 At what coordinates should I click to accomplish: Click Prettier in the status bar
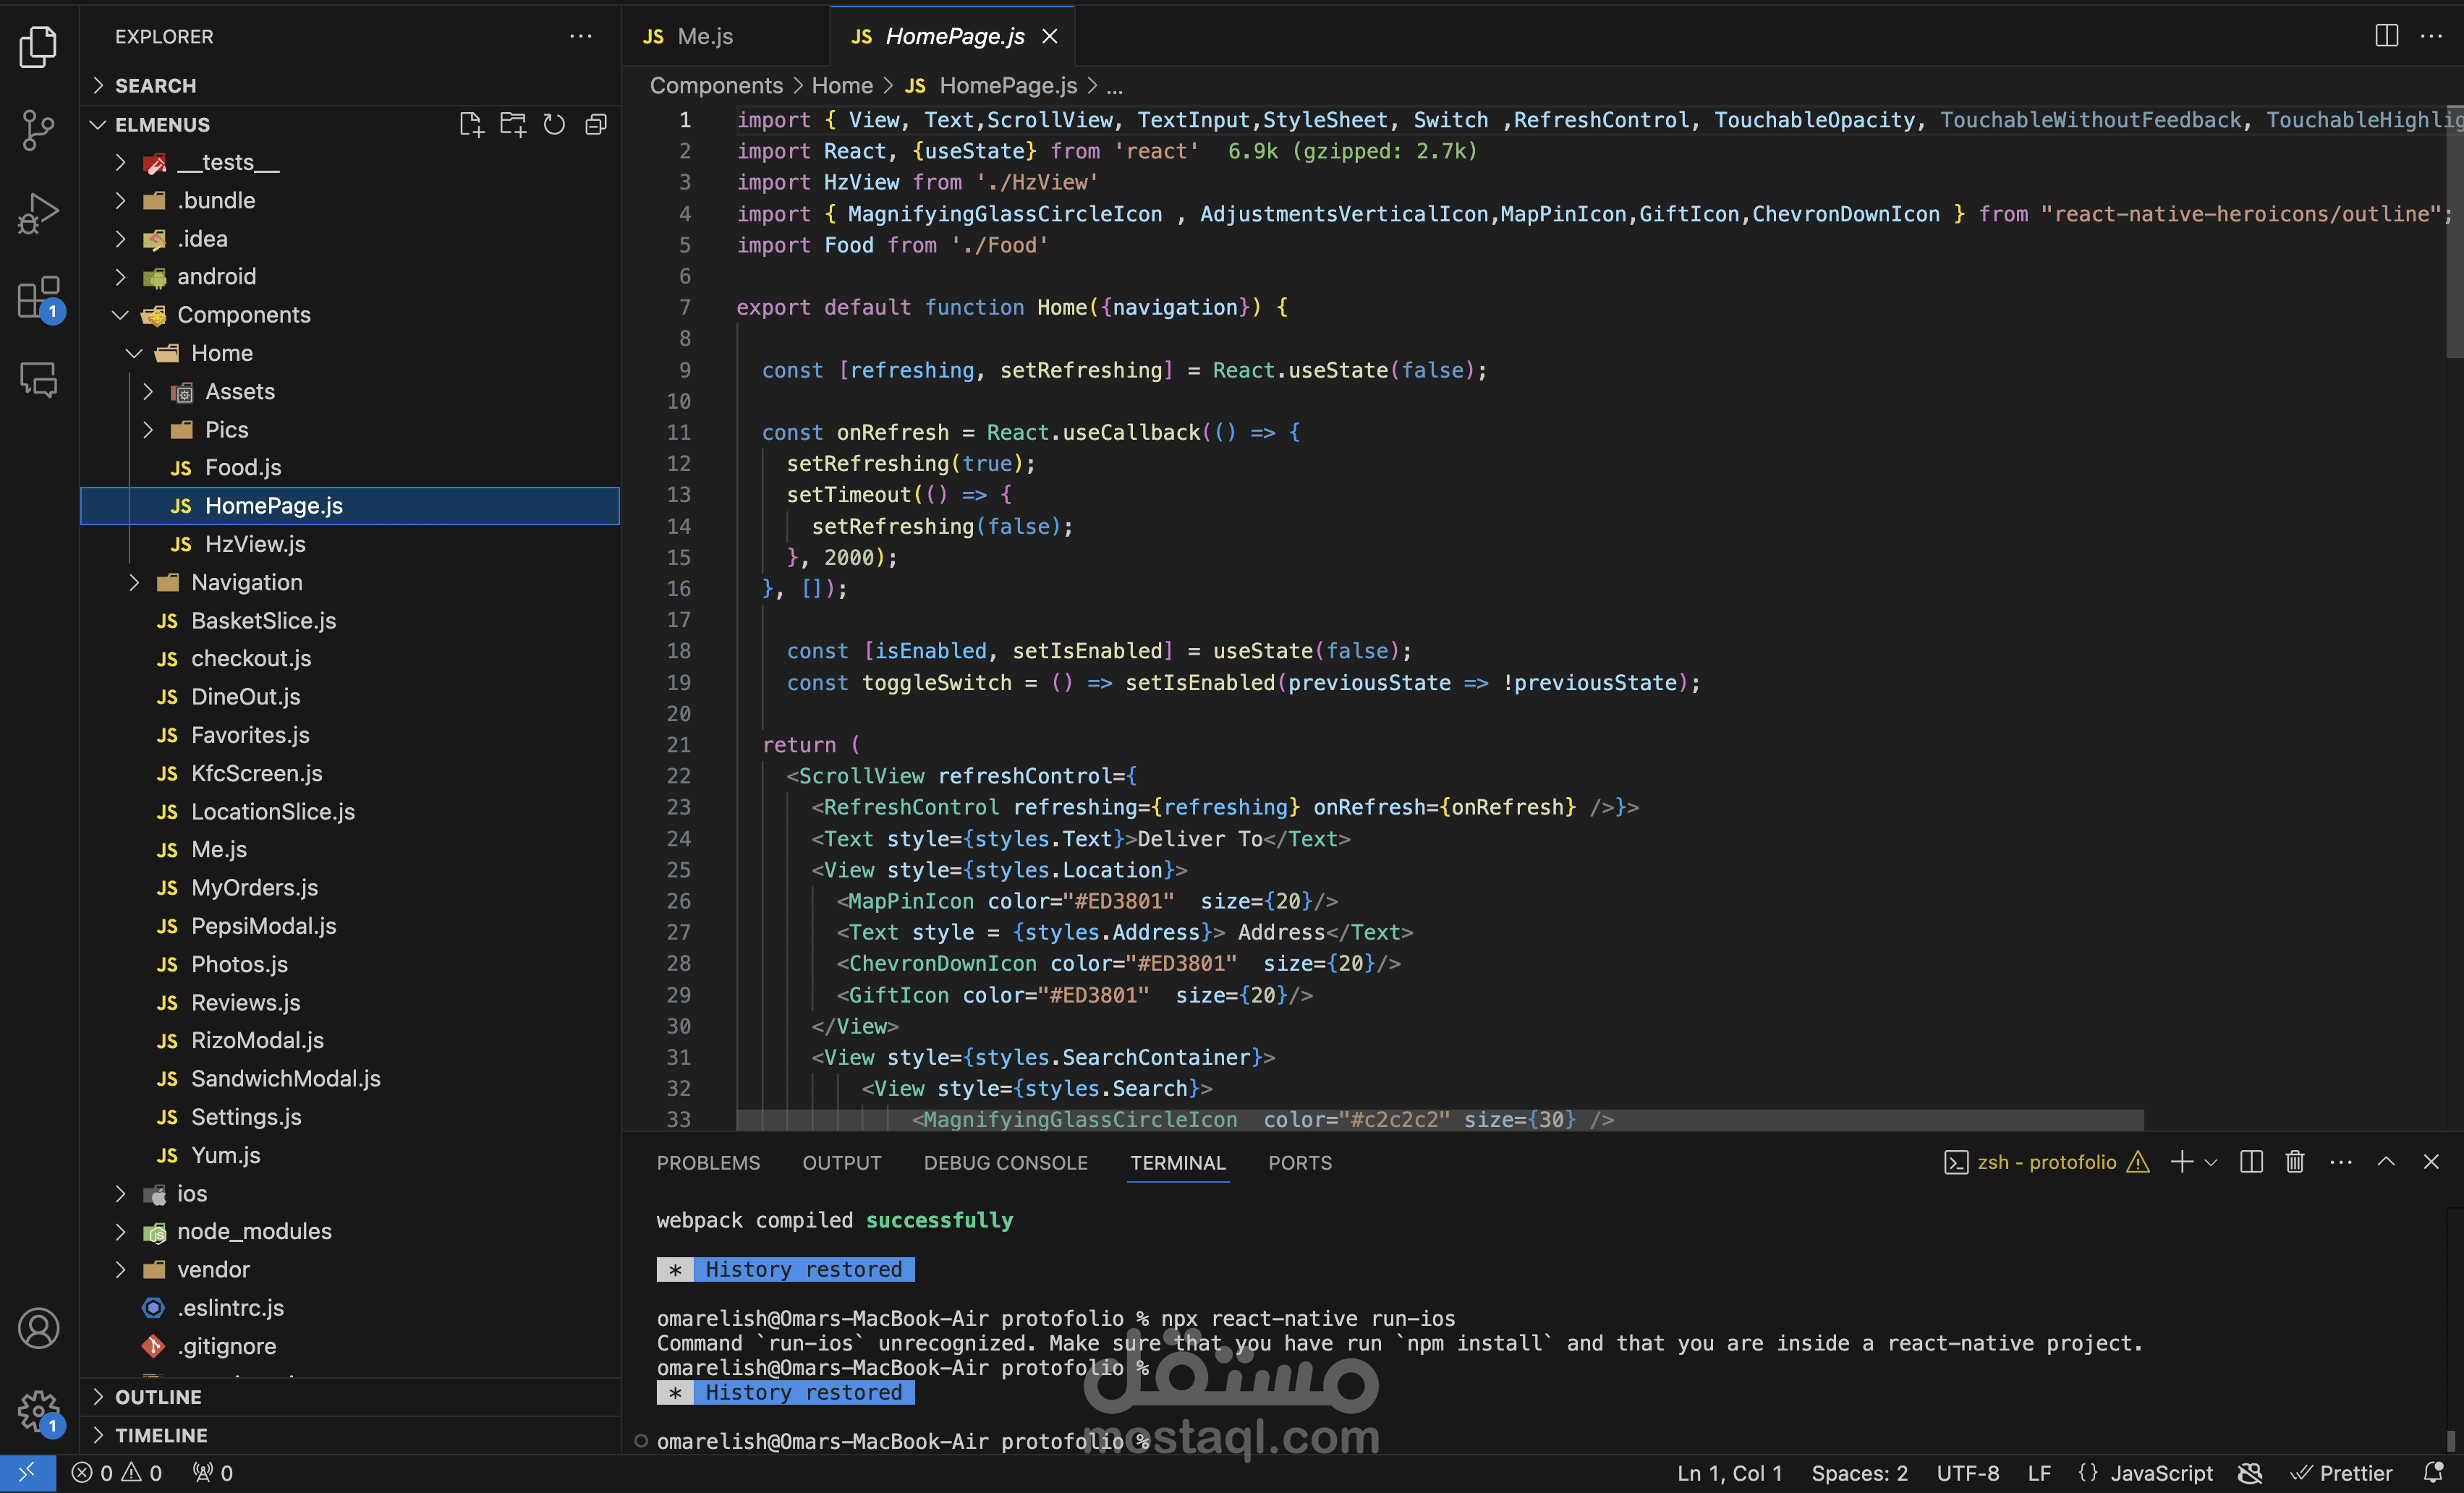(x=2342, y=1473)
